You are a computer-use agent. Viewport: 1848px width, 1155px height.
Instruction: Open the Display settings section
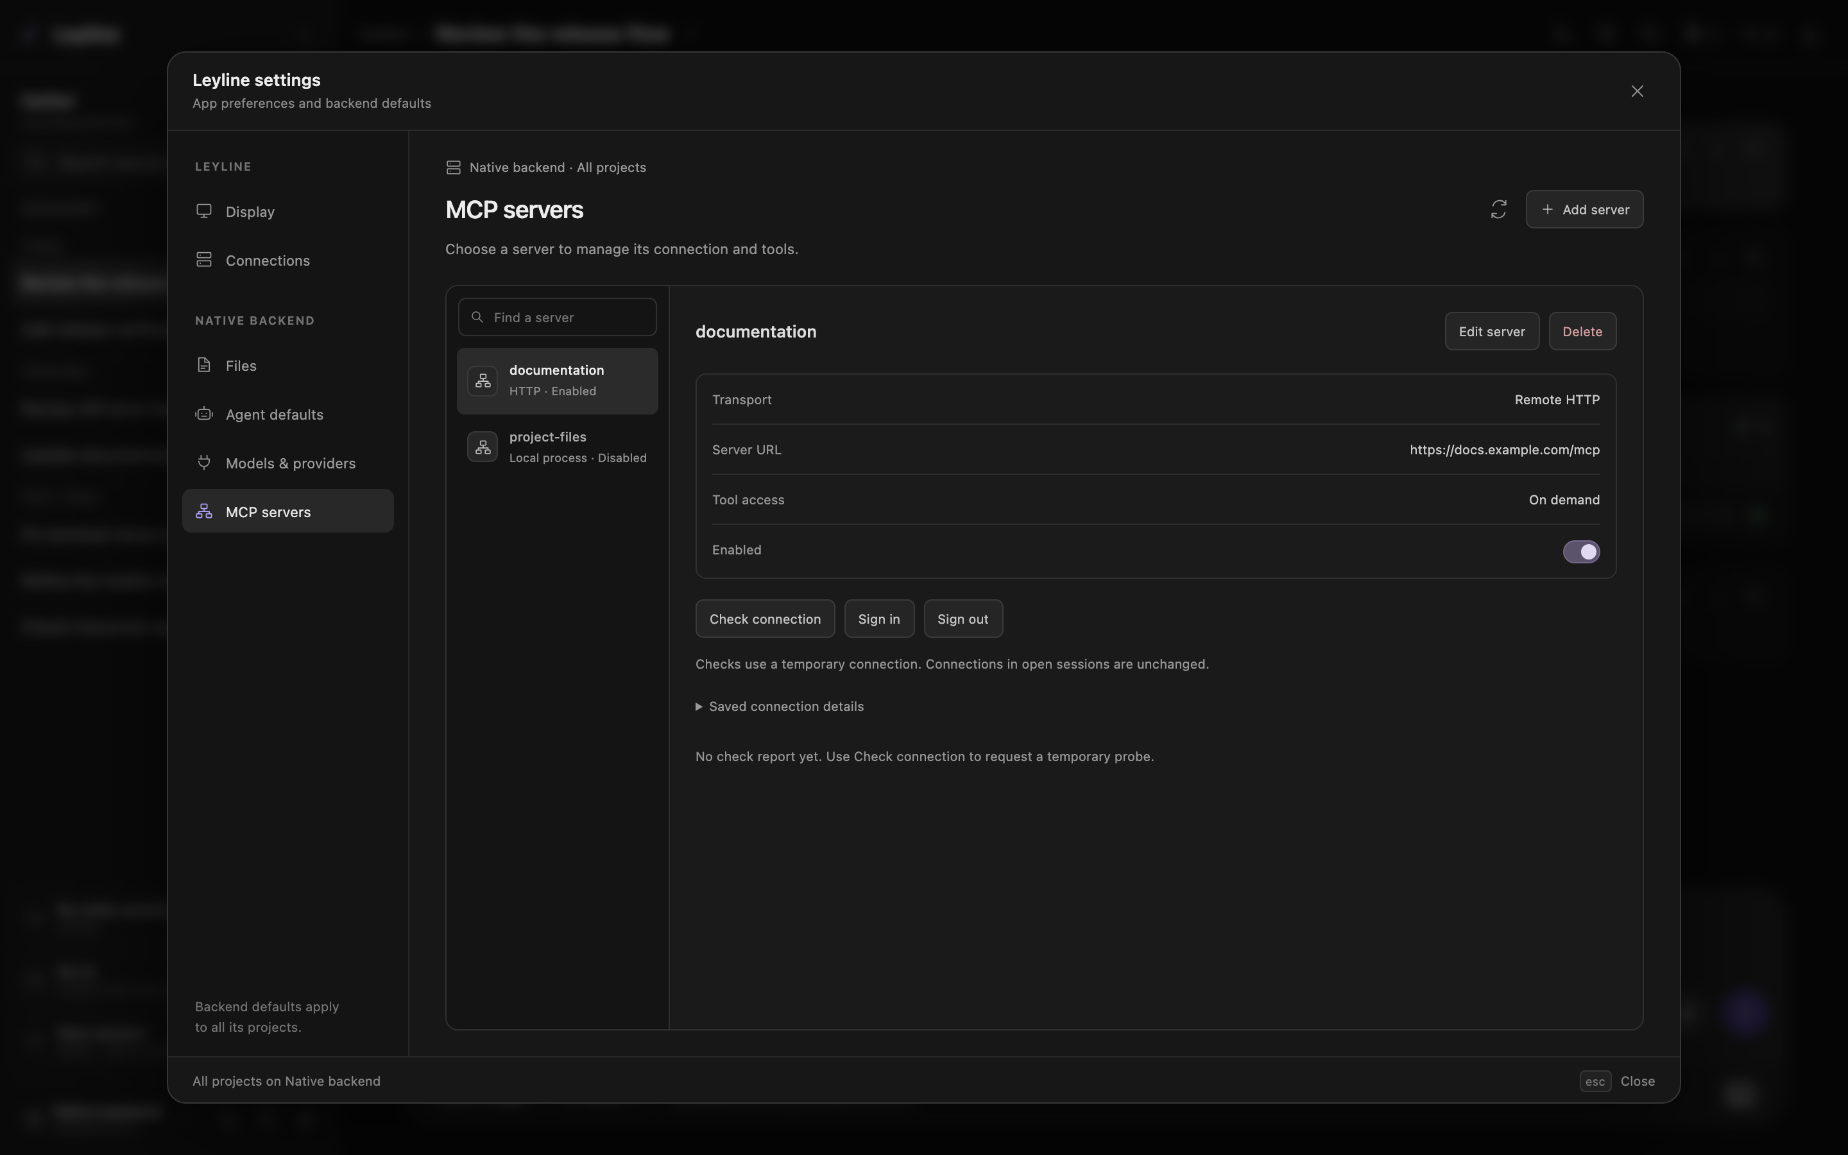(x=288, y=212)
